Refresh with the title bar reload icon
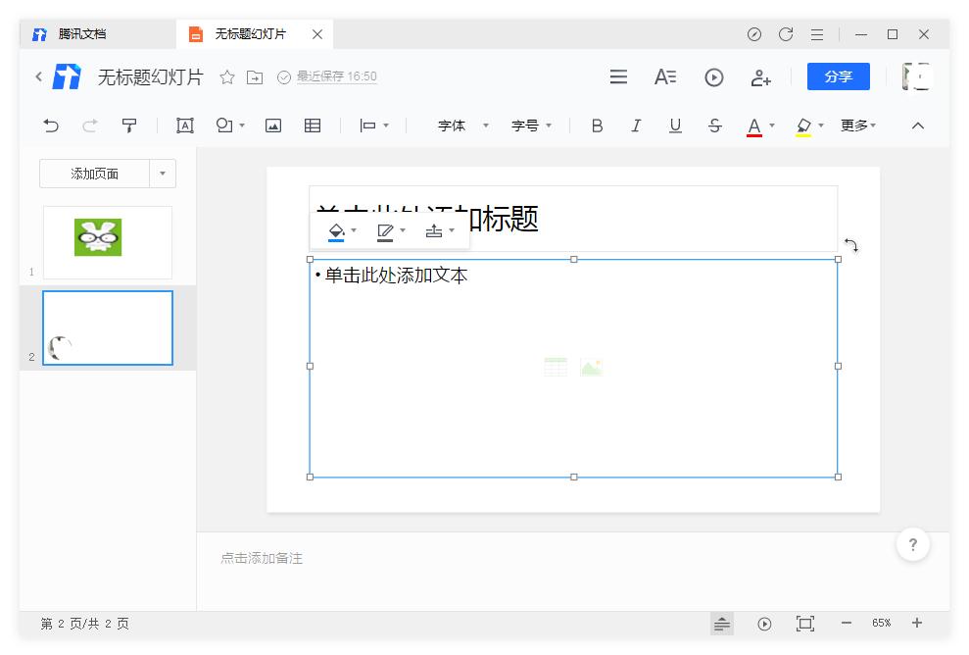 [x=786, y=34]
